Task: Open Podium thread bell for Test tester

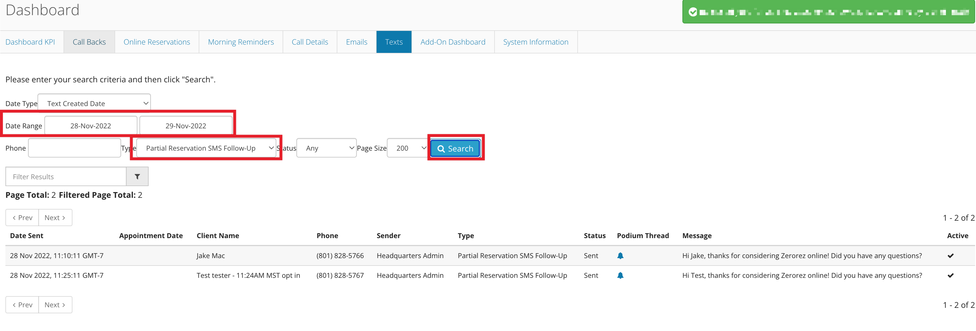Action: pyautogui.click(x=620, y=275)
